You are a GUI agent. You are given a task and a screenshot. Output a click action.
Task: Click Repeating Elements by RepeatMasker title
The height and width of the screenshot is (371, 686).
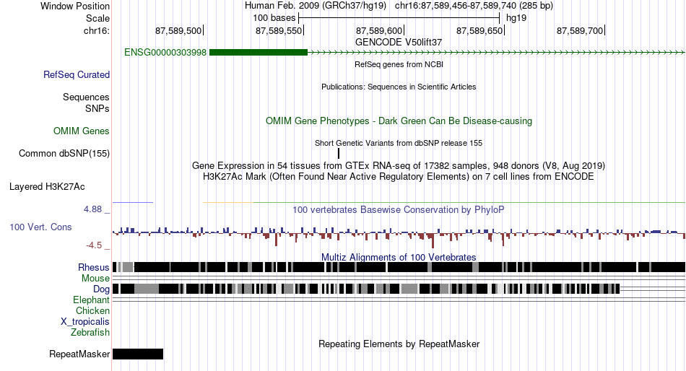pos(399,344)
